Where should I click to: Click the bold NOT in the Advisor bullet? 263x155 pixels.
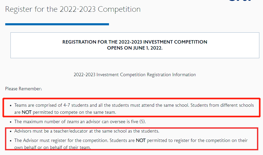click(141, 140)
